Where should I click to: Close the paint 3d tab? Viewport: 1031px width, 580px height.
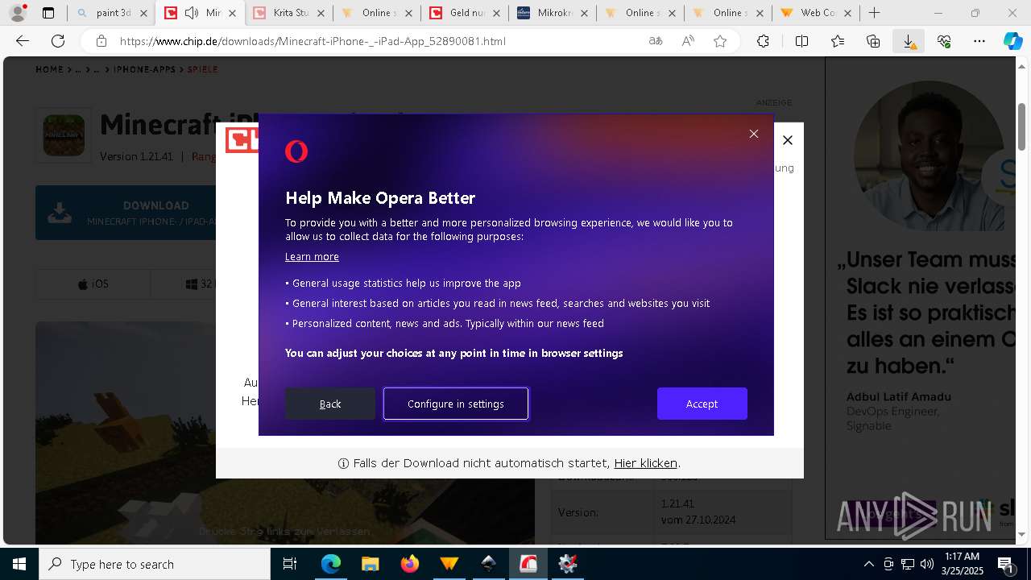pos(144,13)
